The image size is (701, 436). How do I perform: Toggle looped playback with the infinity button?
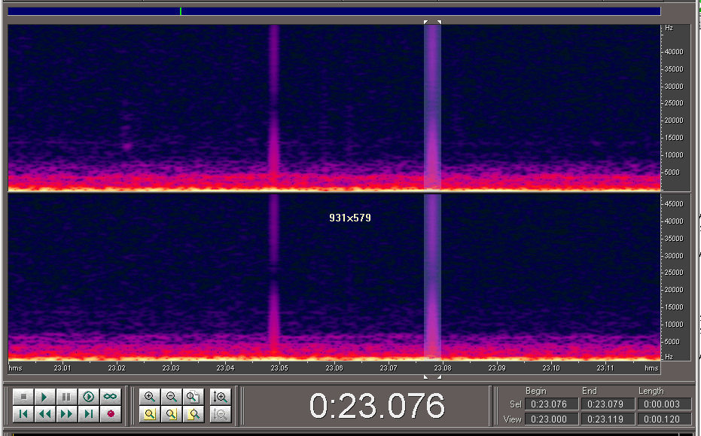click(110, 397)
